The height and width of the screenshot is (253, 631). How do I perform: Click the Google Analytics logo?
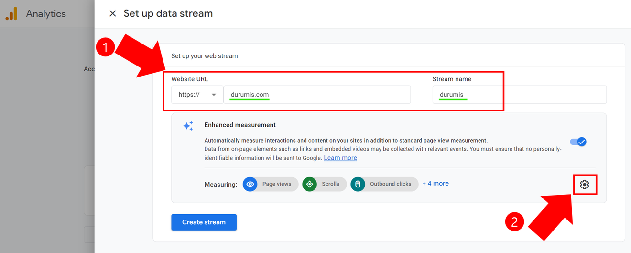pos(11,14)
